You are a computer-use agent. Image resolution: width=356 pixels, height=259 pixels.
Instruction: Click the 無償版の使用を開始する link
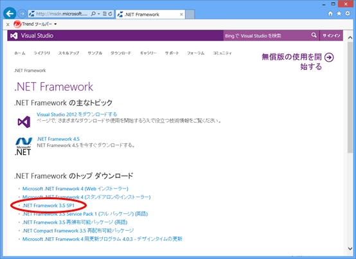pos(292,62)
